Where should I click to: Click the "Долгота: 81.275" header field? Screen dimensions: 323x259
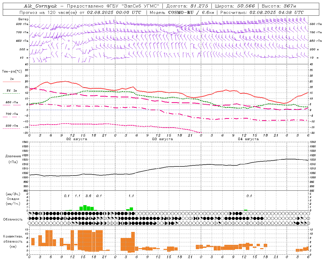click(187, 6)
